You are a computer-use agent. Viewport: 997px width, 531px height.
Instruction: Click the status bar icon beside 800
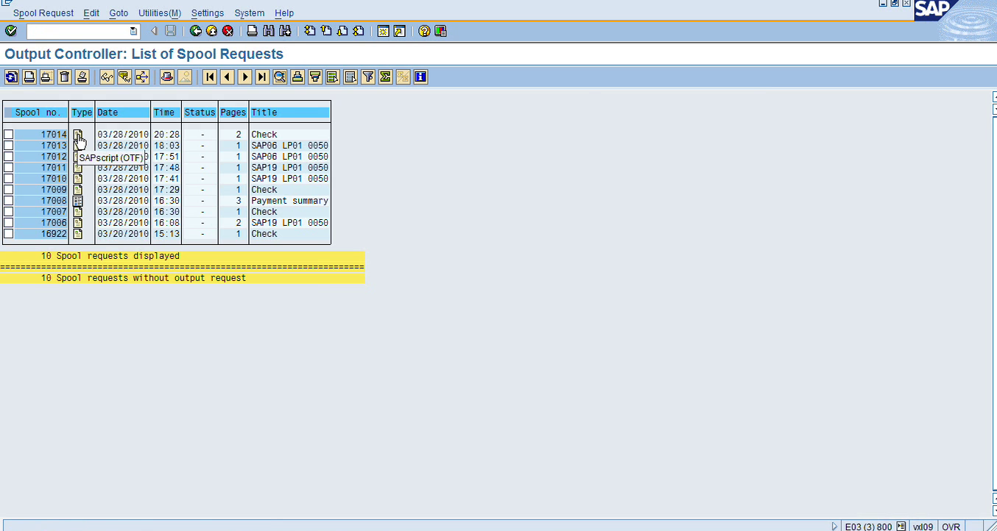(901, 527)
